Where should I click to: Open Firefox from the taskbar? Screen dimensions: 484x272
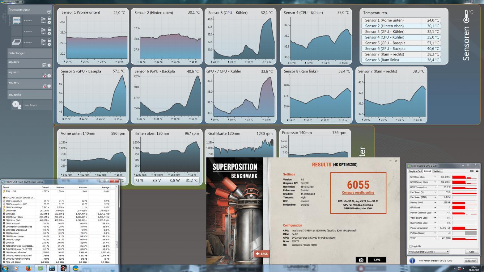tap(28, 268)
